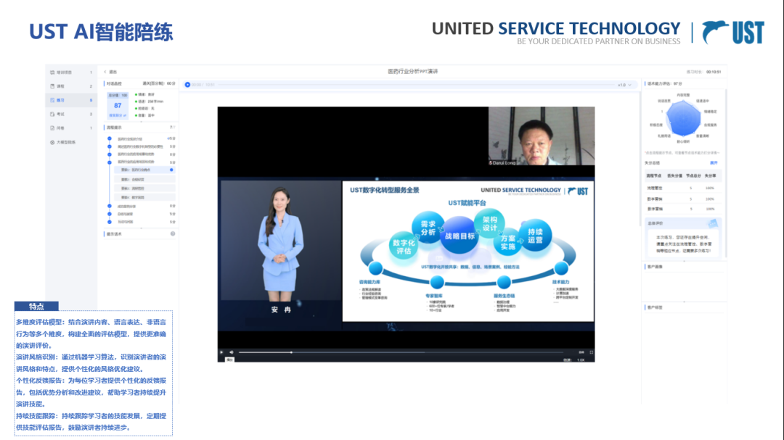Click the 核实得分 link under score 87

[118, 115]
